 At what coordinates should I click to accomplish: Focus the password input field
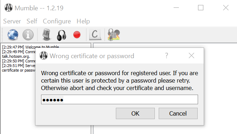[119, 100]
